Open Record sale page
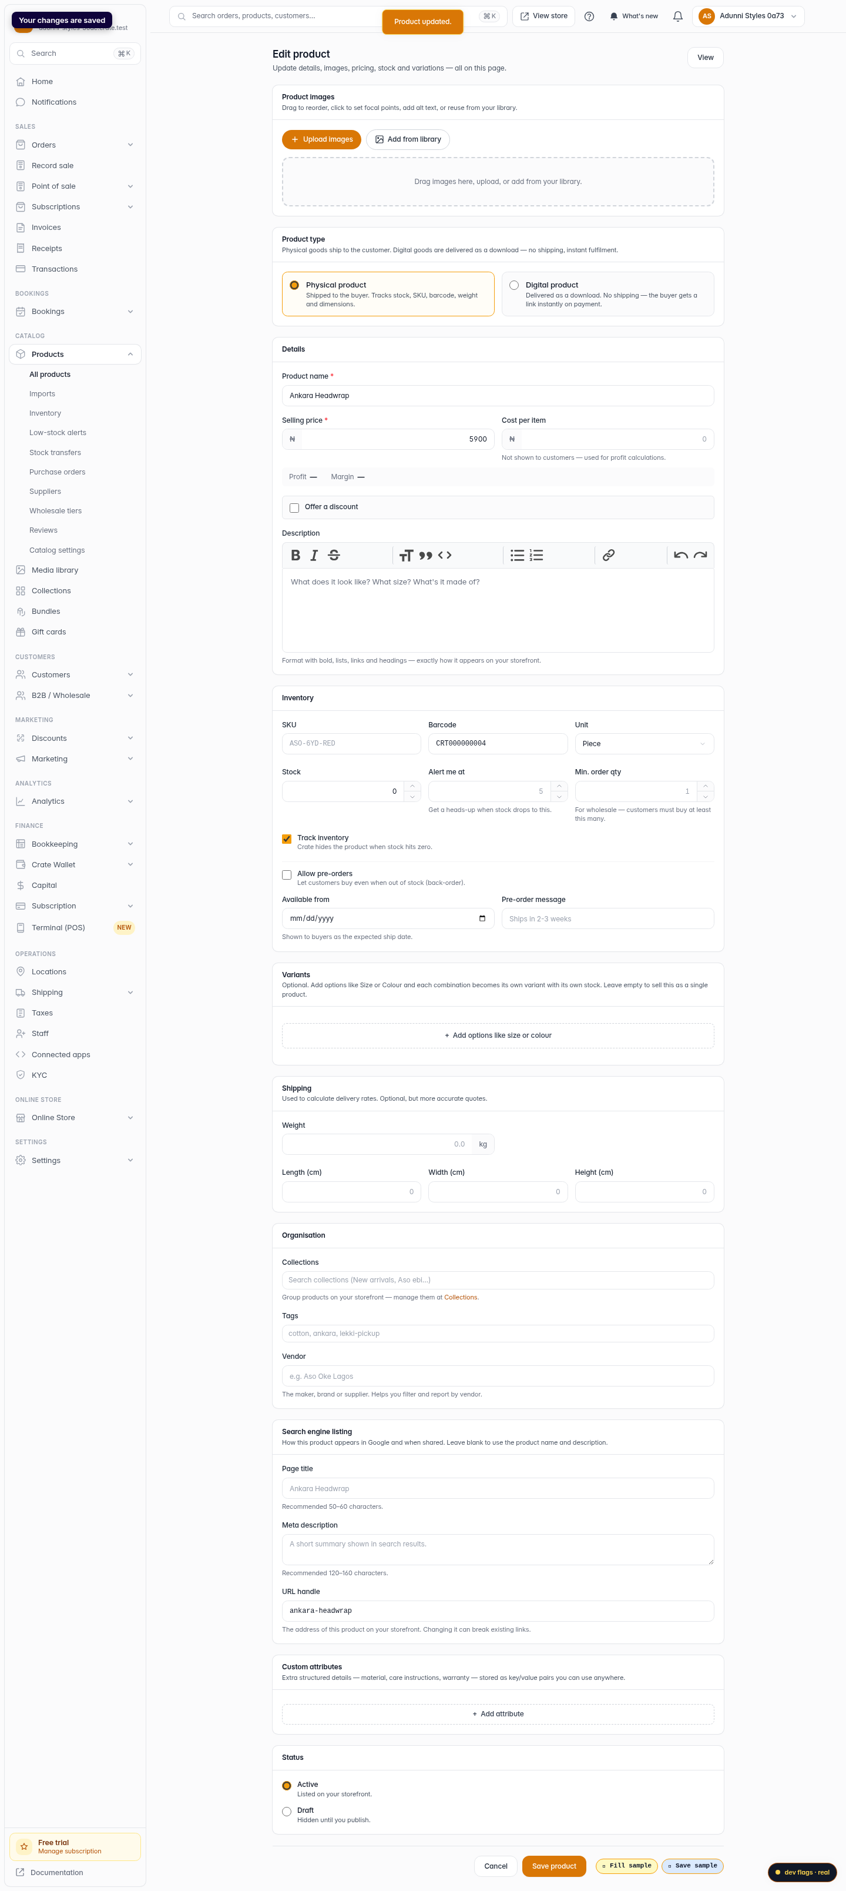846x1891 pixels. 75,165
